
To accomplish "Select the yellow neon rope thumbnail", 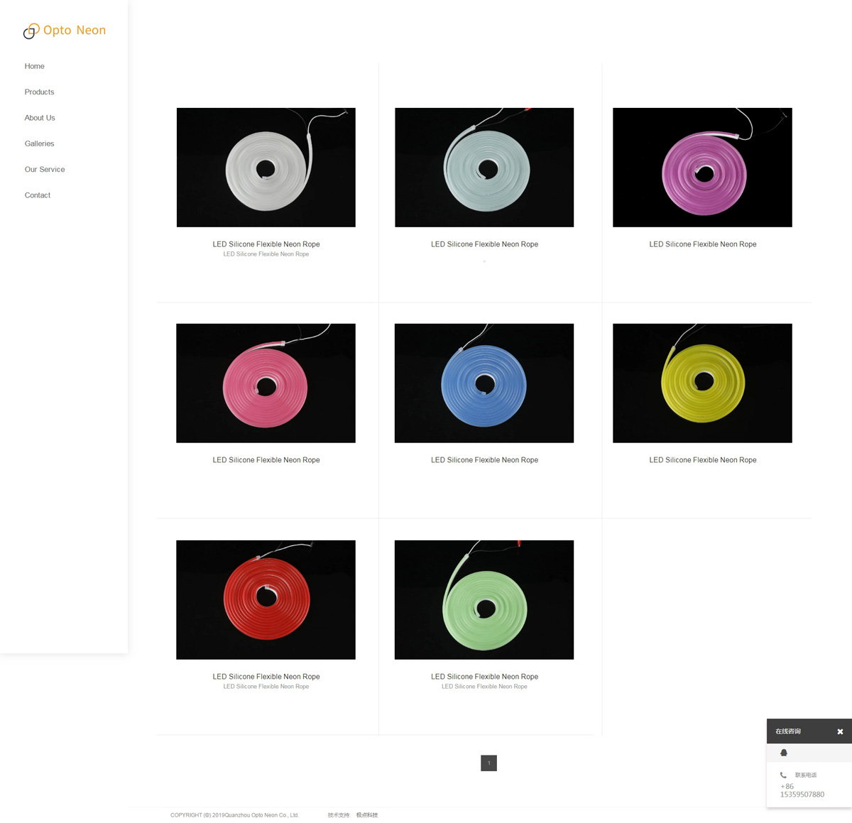I will 702,383.
